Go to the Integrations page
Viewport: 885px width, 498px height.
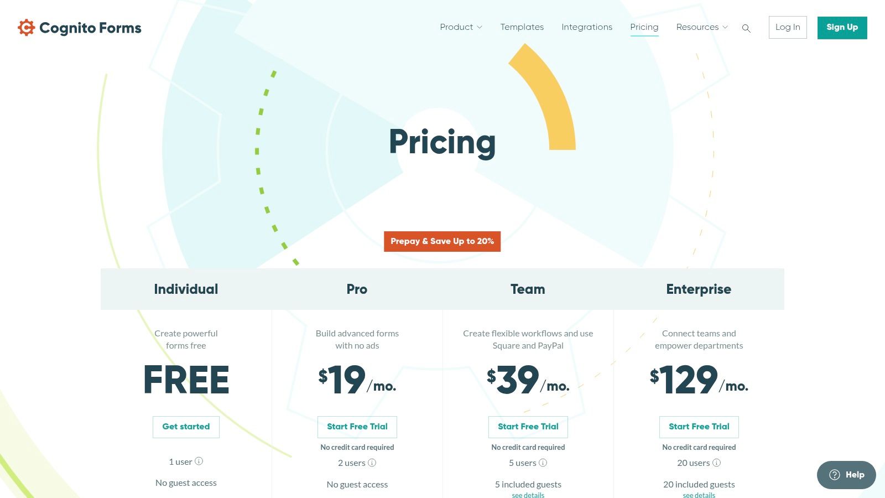pos(587,27)
